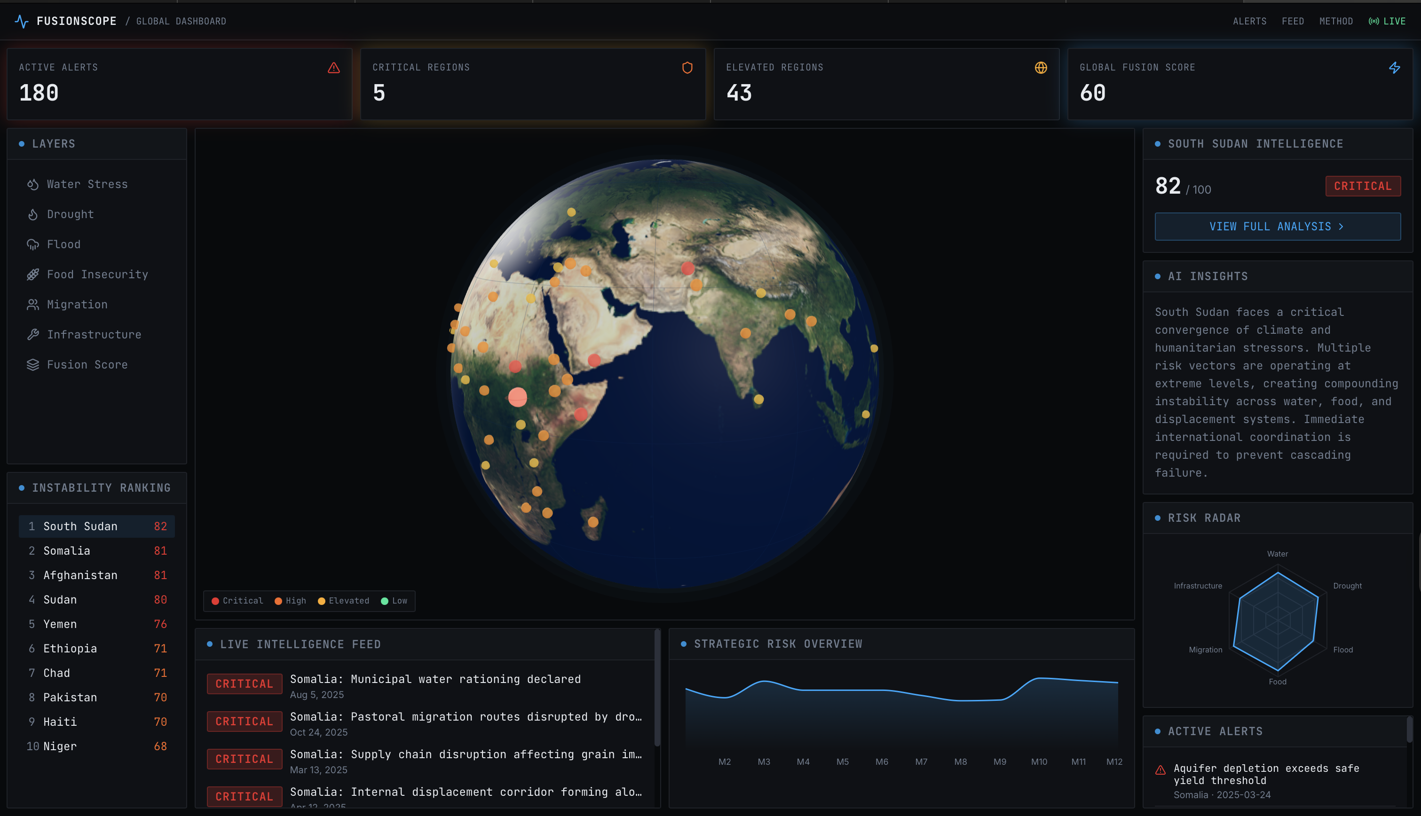Viewport: 1421px width, 816px height.
Task: Click the Migration people icon
Action: pos(33,304)
